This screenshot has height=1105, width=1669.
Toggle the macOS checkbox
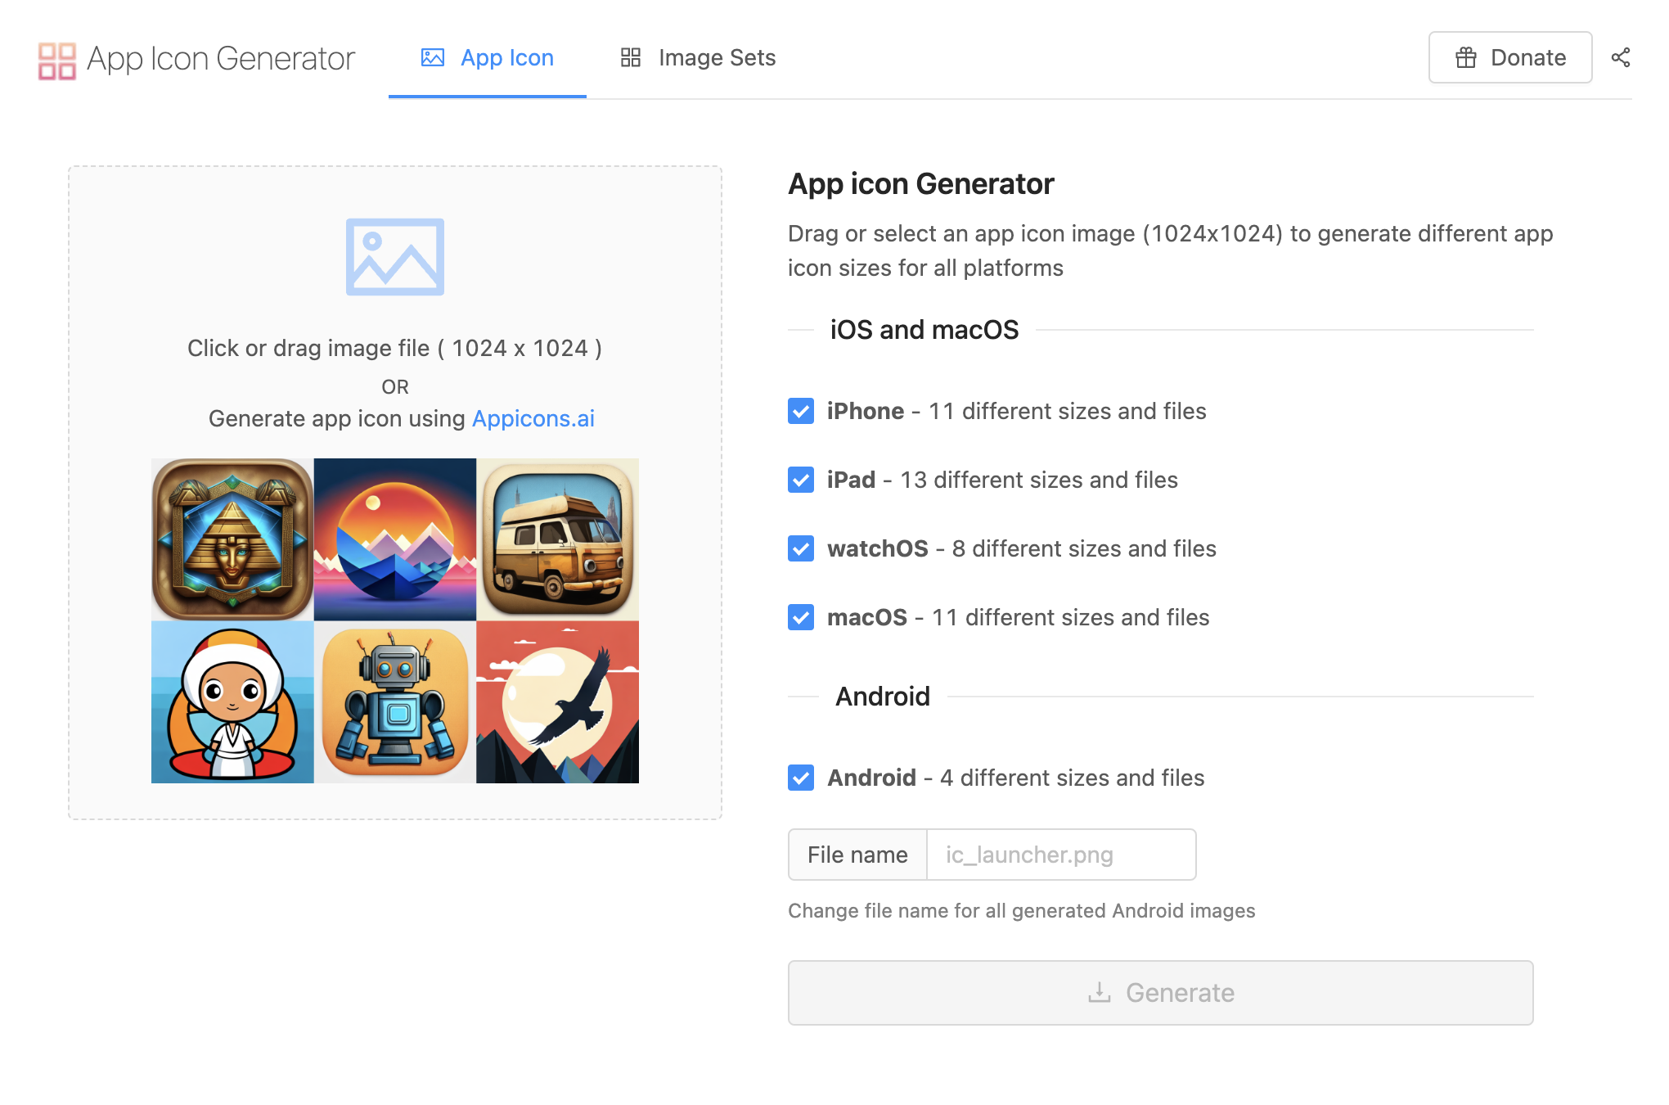(x=801, y=617)
